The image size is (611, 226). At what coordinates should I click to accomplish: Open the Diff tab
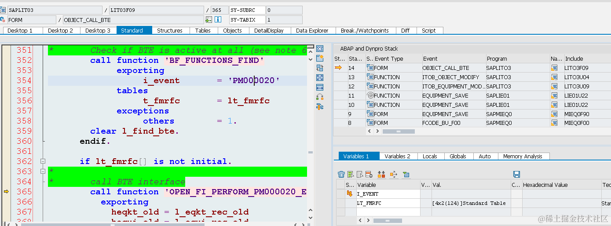(406, 30)
